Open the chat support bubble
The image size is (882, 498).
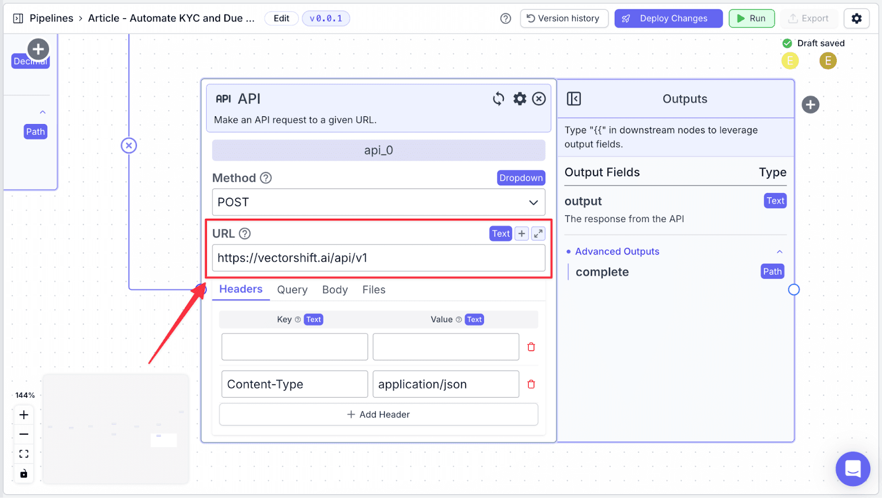[x=853, y=469]
